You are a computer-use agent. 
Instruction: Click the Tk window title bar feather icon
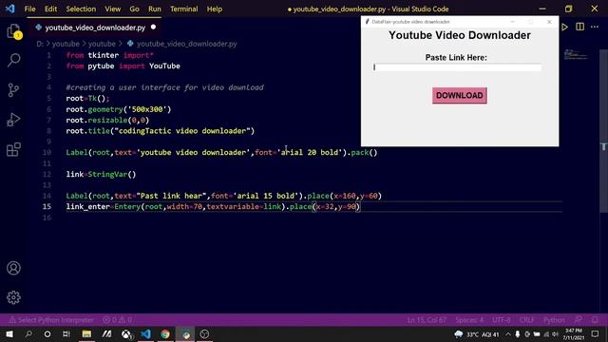[x=367, y=21]
